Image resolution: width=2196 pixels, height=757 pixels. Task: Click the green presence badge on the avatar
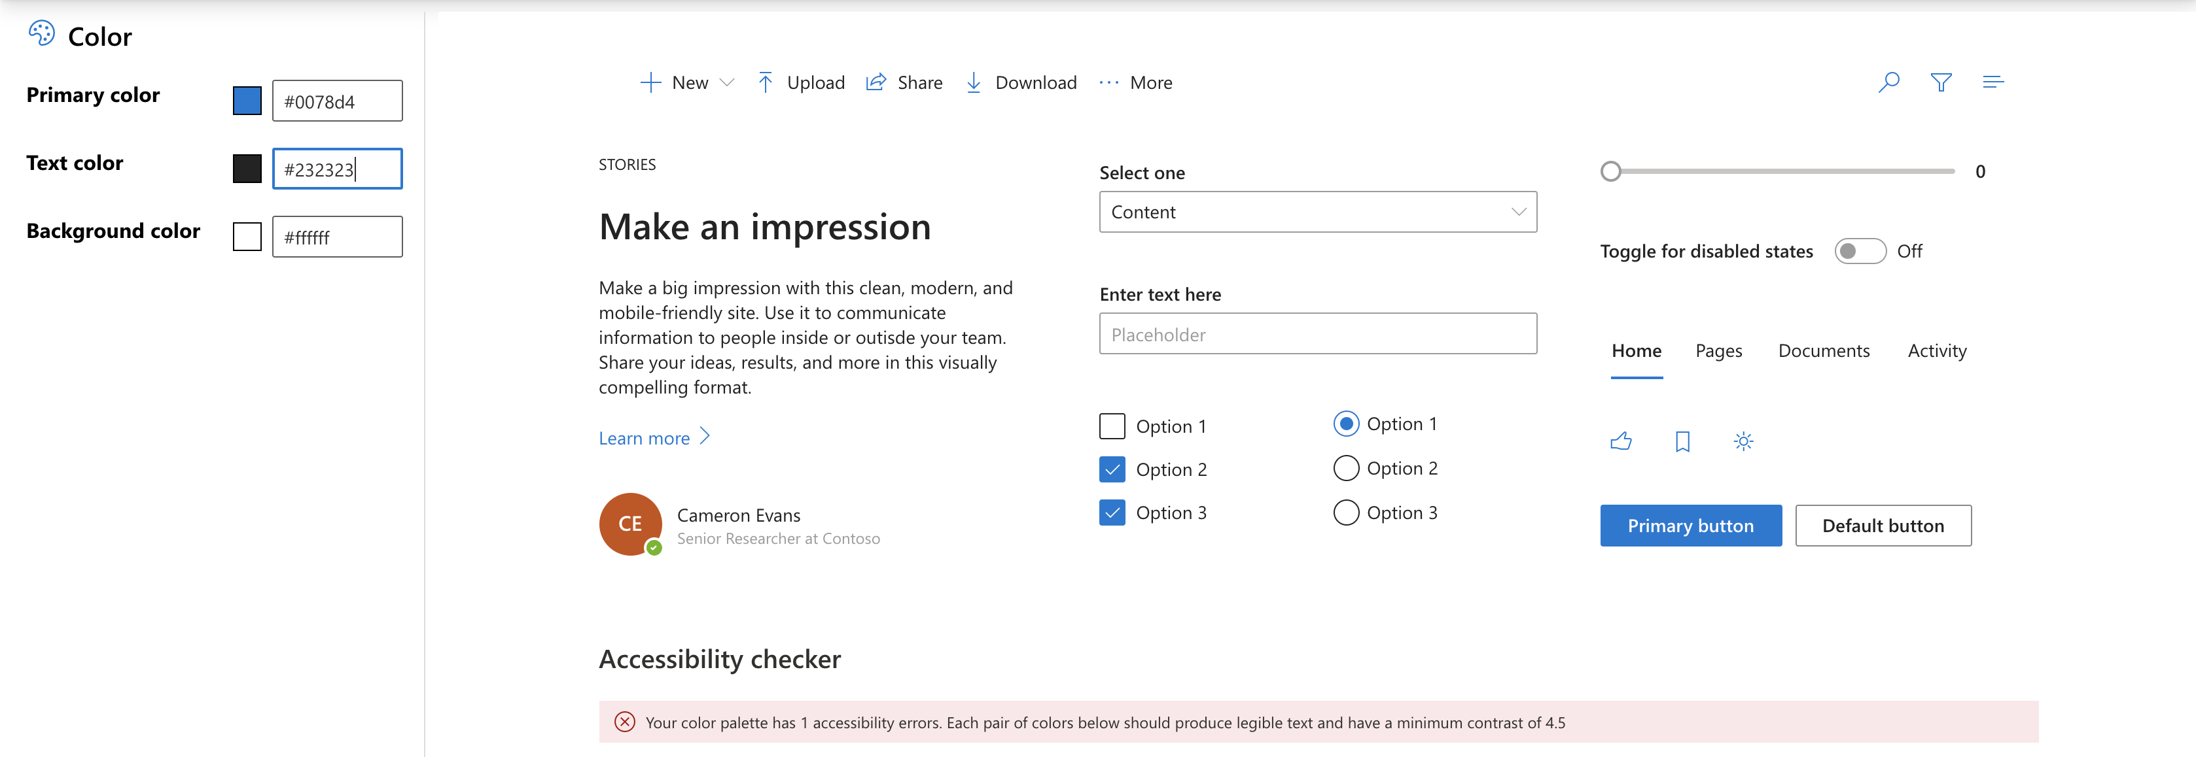[x=654, y=548]
